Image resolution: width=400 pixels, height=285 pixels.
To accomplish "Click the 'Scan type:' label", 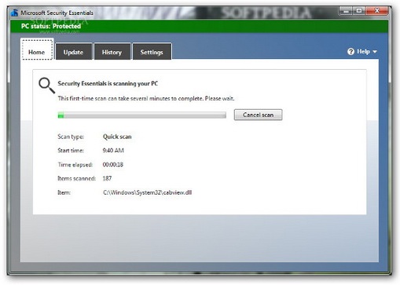I will tap(71, 137).
